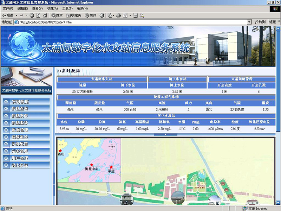The image size is (281, 211).
Task: Click the IE Stop loading icon
Action: coord(32,15)
